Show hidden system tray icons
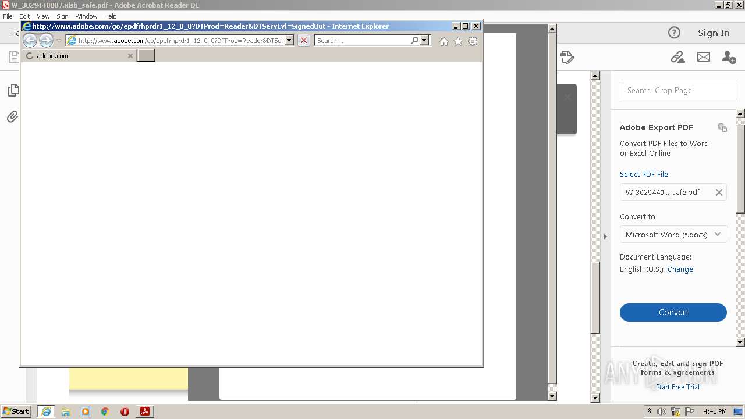Screen dimensions: 745x419 click(x=649, y=411)
